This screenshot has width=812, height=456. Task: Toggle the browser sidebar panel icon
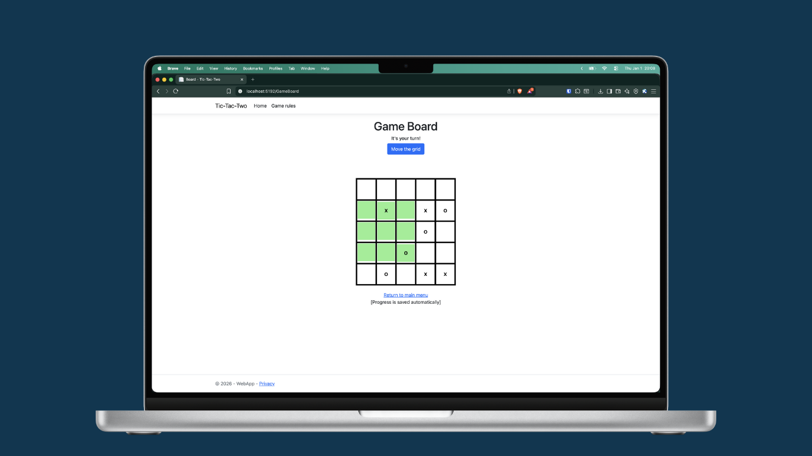pos(609,91)
